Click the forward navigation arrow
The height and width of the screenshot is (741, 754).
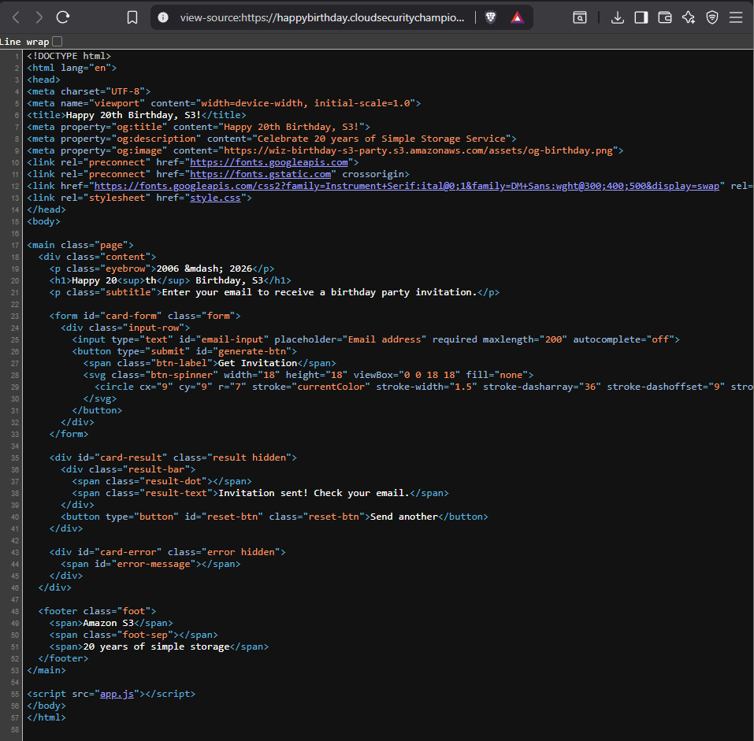pos(39,17)
